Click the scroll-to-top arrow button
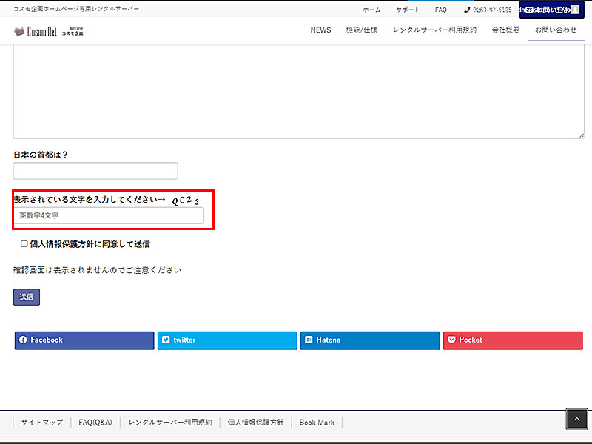Screen dimensions: 592x444 576,419
